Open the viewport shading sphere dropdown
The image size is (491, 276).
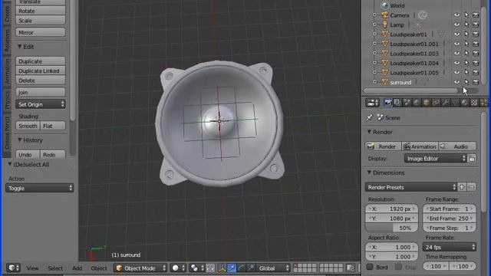point(178,268)
